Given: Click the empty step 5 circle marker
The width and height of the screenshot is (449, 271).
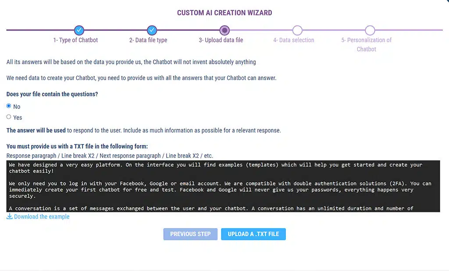Looking at the screenshot, I should coord(370,30).
